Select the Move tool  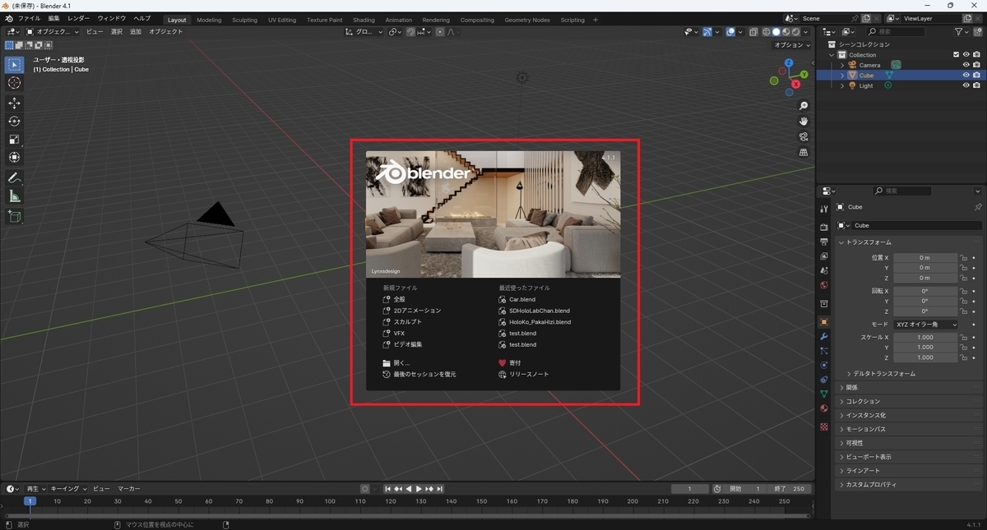tap(15, 103)
